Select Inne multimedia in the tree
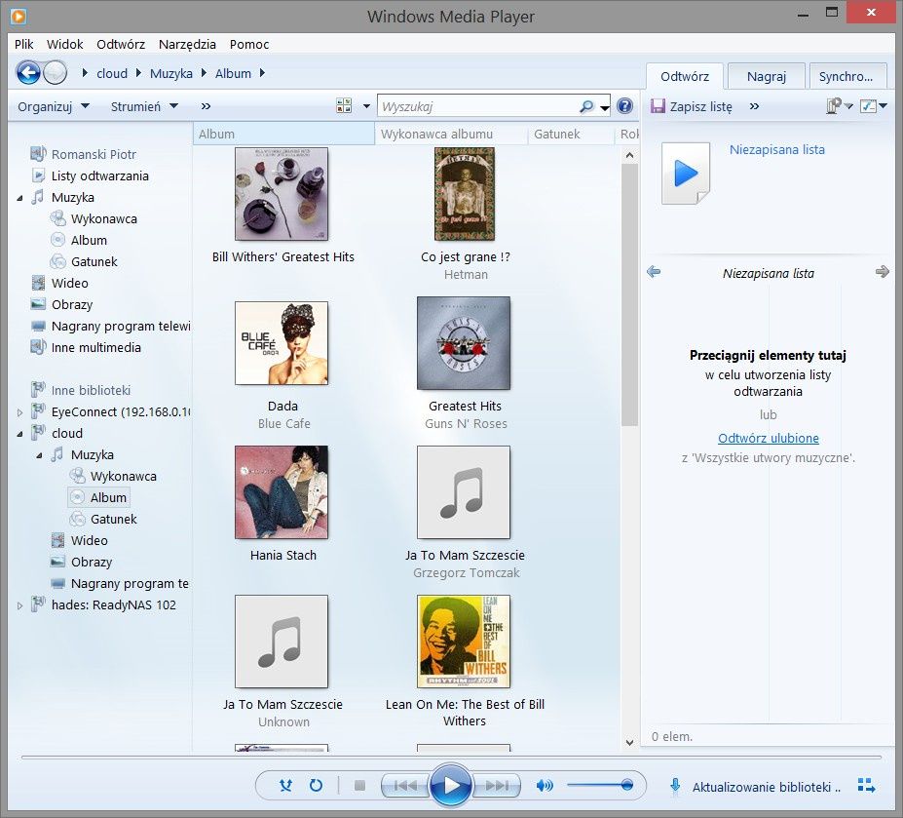 click(96, 348)
